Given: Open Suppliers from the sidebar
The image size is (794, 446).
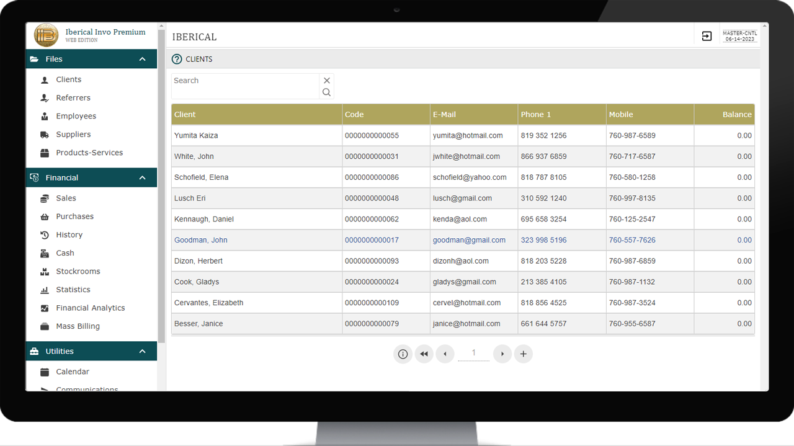Looking at the screenshot, I should point(73,135).
